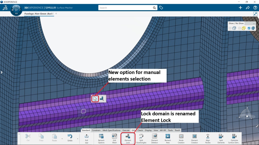259x145 pixels.
Task: Switch to the Tools tab
Action: click(170, 130)
